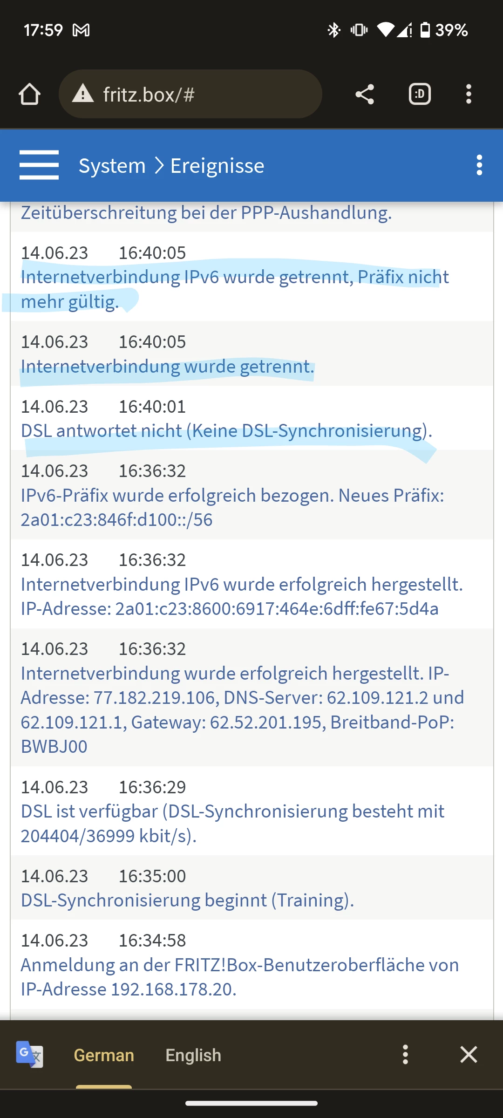Tap 'DSL-Synchronisierung beginnt (Training)' event
The height and width of the screenshot is (1118, 503).
pos(188,900)
